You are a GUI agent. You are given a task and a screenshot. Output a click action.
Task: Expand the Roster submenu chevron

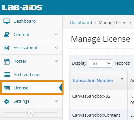(x=56, y=61)
